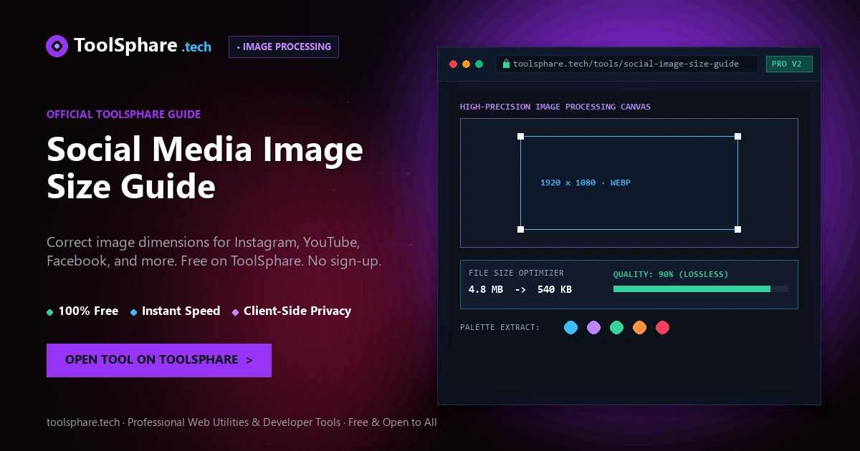Open Tool on ToolSphare button
The height and width of the screenshot is (451, 860).
tap(159, 360)
